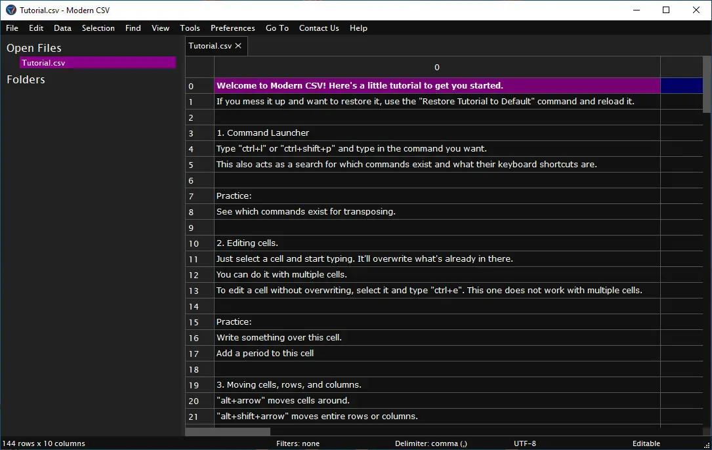712x450 pixels.
Task: Click UTF-8 encoding in status bar
Action: [x=524, y=444]
